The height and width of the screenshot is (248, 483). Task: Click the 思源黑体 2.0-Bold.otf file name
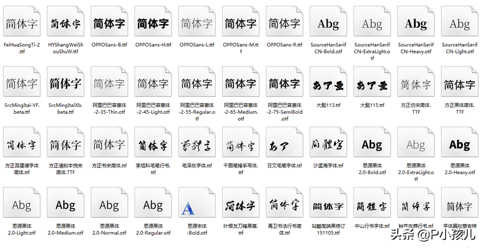372,169
